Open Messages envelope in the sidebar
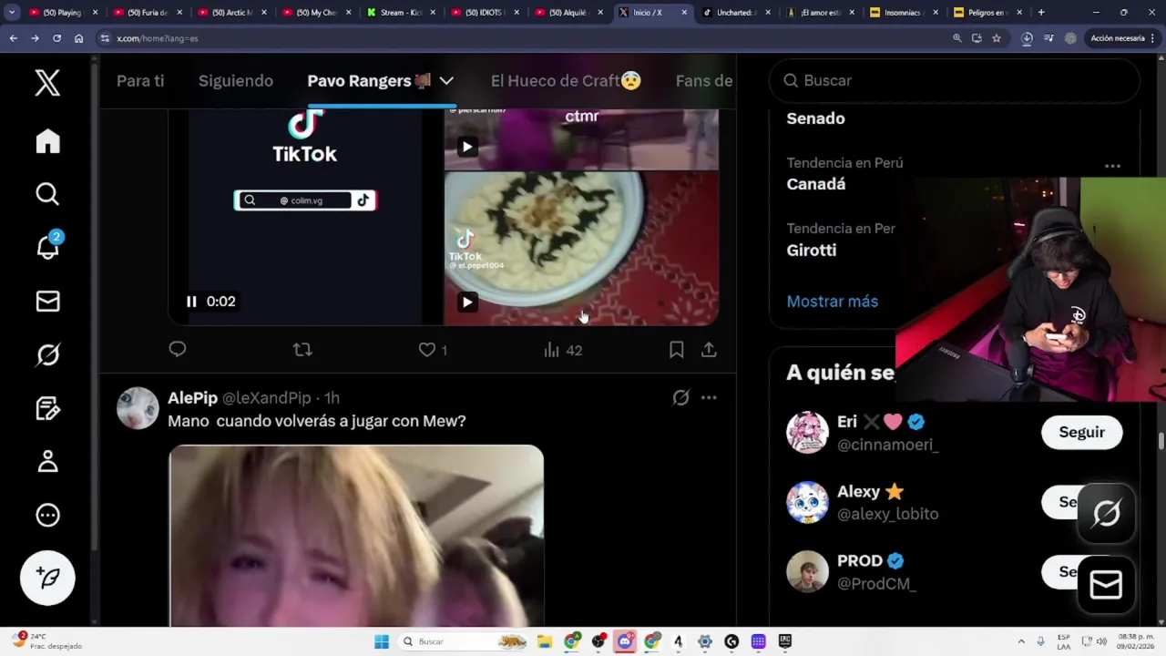This screenshot has height=656, width=1166. click(x=47, y=302)
